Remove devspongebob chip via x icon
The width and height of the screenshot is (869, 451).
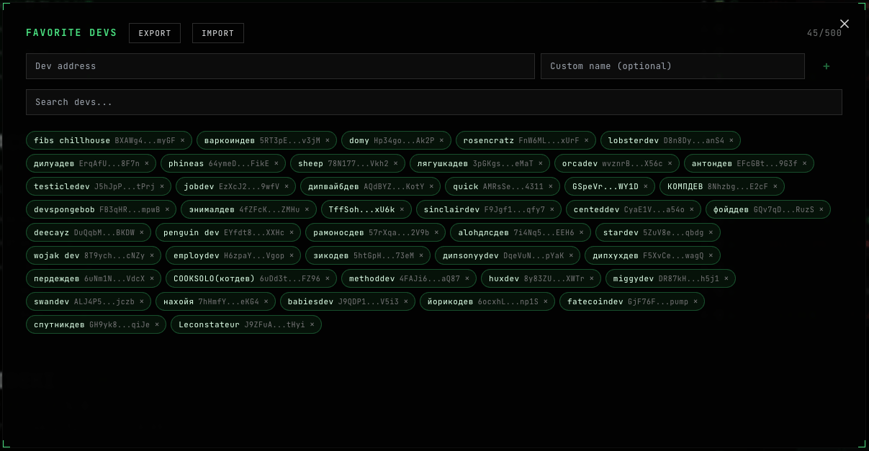167,209
